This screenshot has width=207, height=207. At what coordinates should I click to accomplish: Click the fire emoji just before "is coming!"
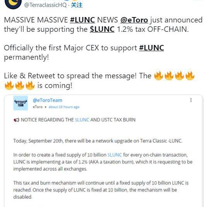click(x=30, y=85)
